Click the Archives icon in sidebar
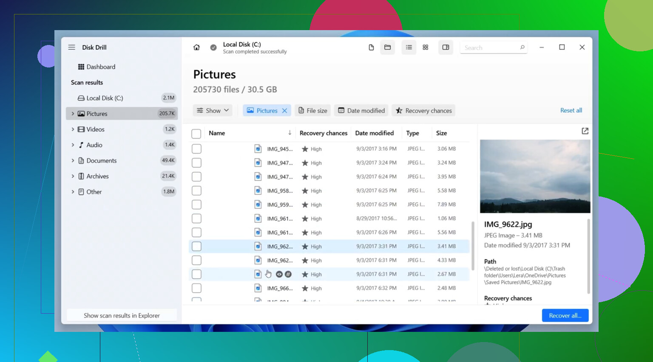The image size is (653, 362). pos(81,176)
